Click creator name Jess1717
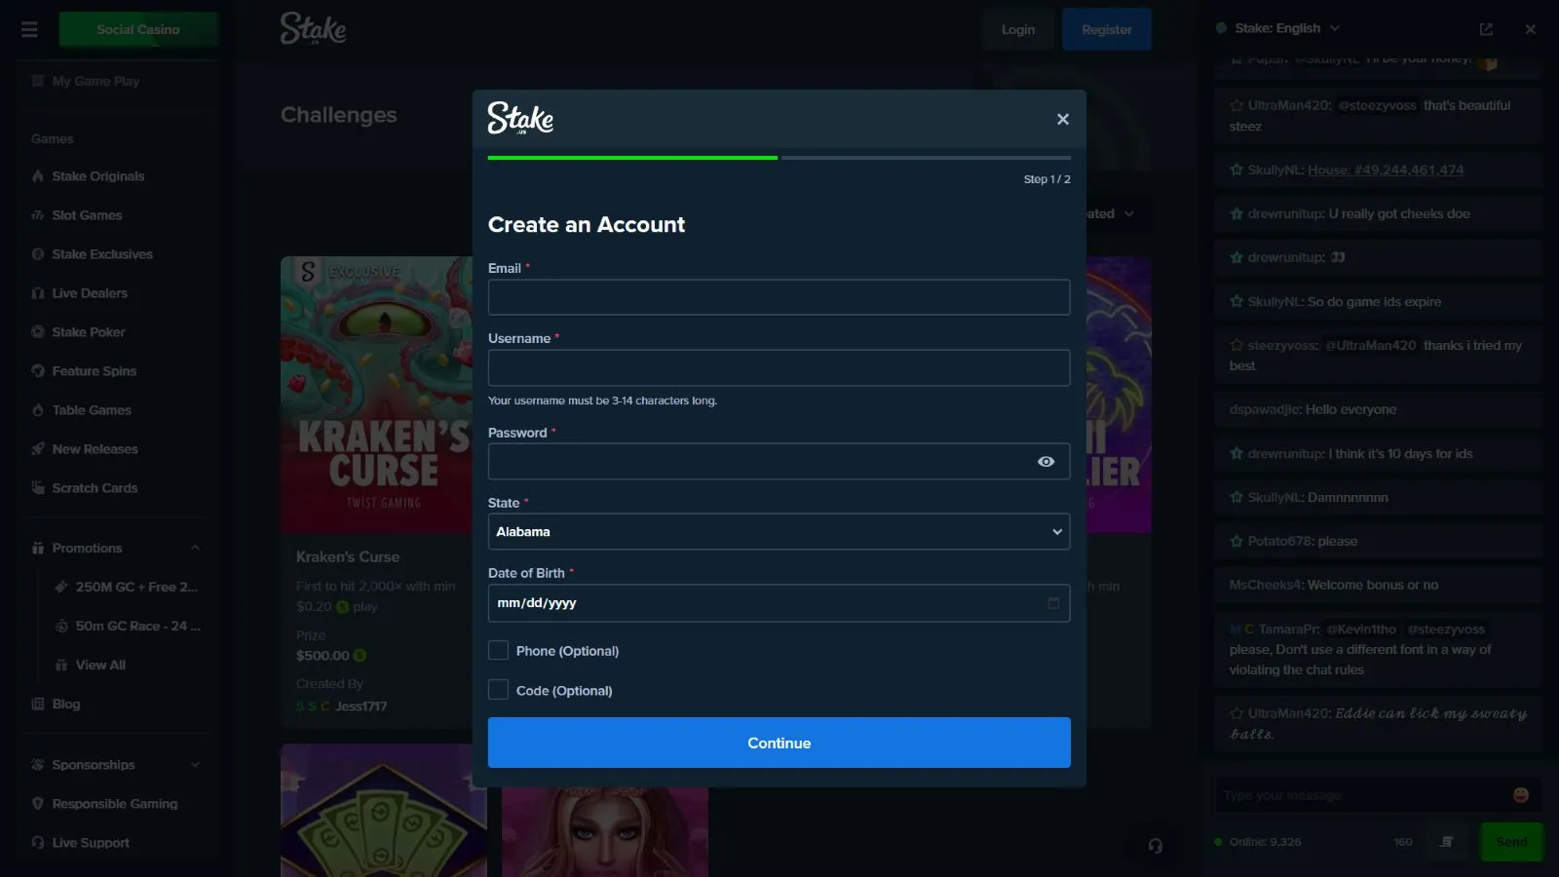The width and height of the screenshot is (1559, 877). click(361, 706)
